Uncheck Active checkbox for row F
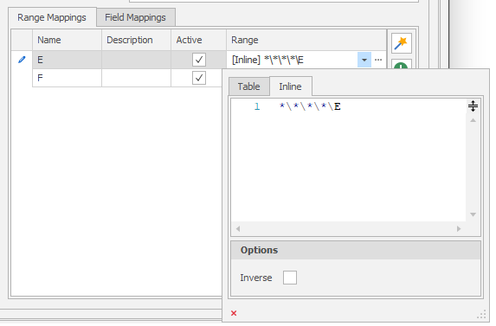Viewport: 496px width, 326px height. point(199,78)
